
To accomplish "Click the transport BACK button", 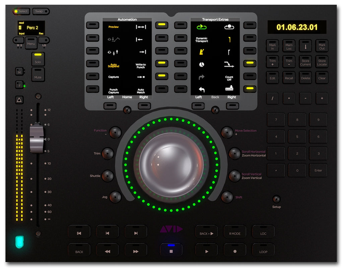I will coord(79,250).
